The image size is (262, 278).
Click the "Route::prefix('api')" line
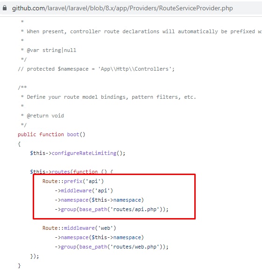point(73,181)
